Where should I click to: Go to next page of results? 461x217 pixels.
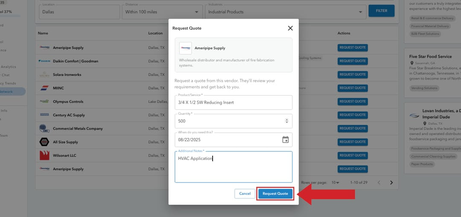(391, 183)
